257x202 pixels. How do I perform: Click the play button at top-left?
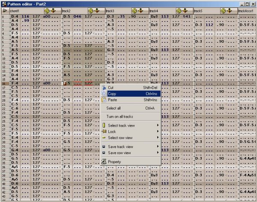[x=5, y=10]
